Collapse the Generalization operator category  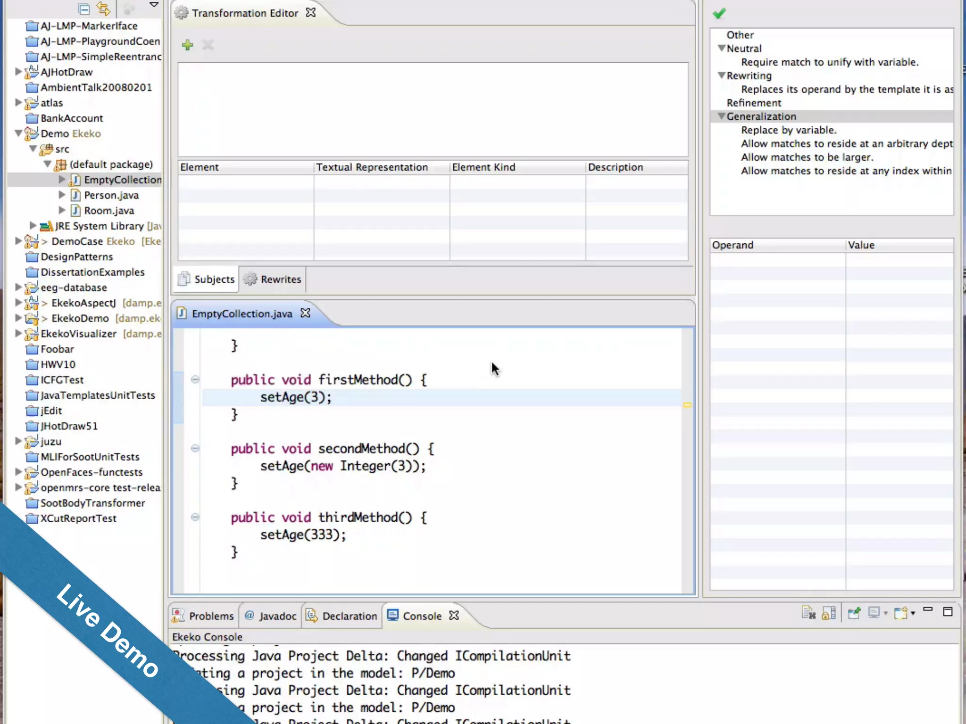pyautogui.click(x=721, y=116)
